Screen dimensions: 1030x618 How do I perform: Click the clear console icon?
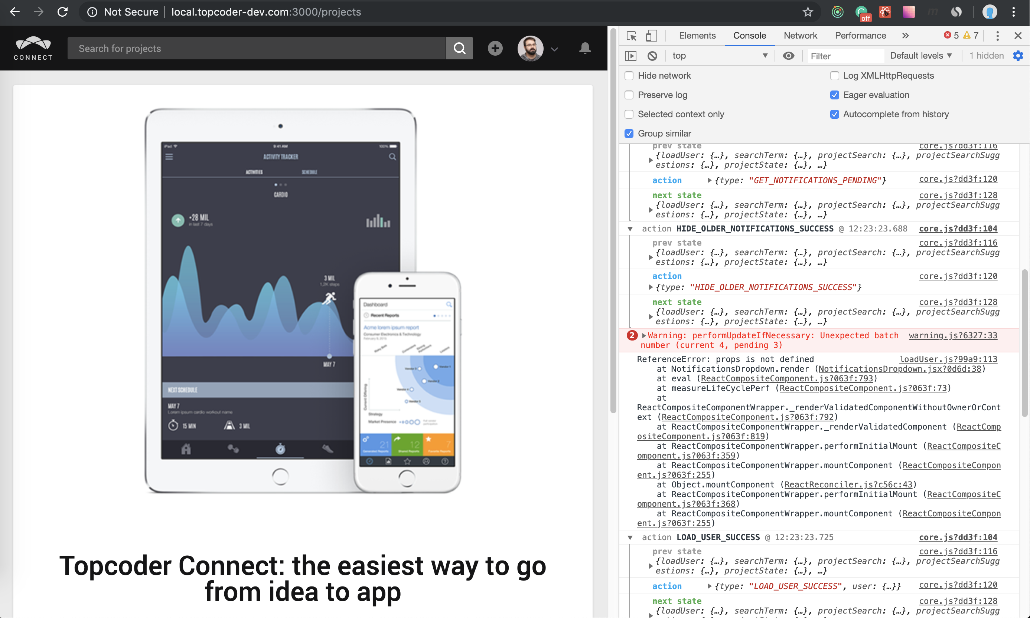pyautogui.click(x=652, y=56)
